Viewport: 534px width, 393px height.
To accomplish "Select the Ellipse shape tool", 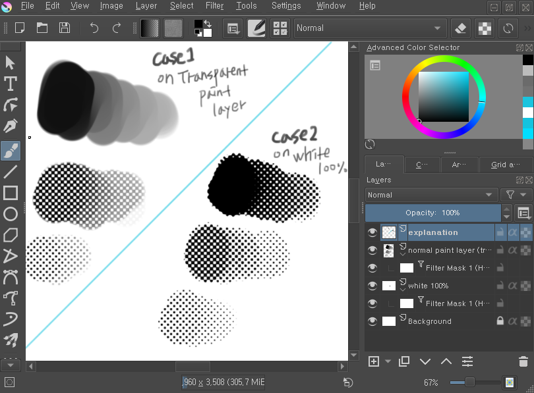I will [11, 214].
